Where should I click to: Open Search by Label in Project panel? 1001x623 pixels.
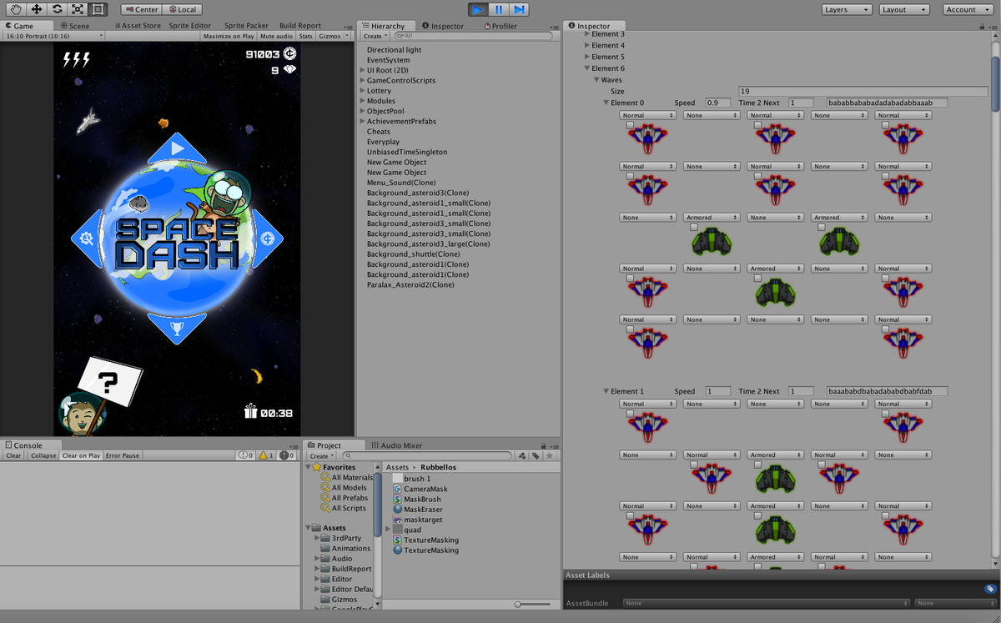point(535,456)
